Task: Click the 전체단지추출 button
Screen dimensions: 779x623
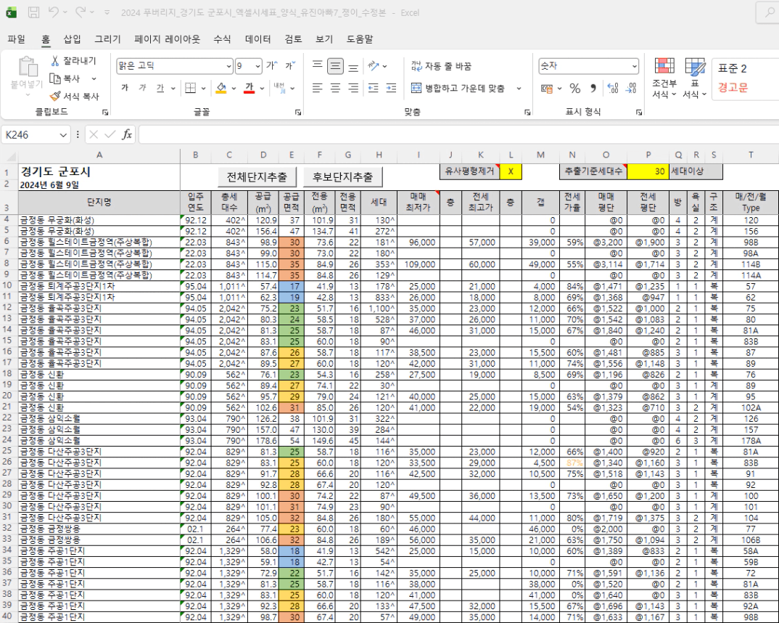Action: [257, 177]
